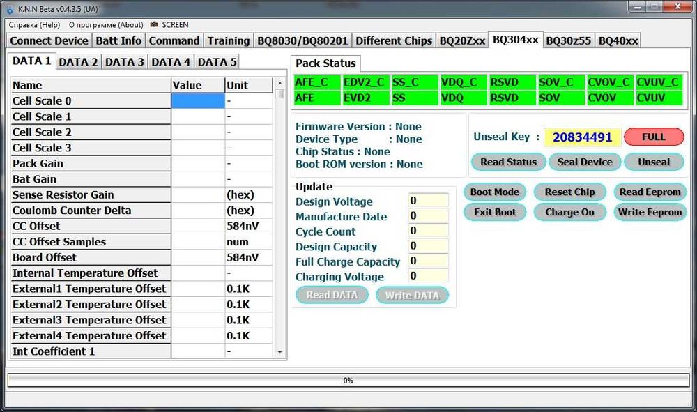This screenshot has height=412, width=697.
Task: Click the Cycle Count input field
Action: point(428,231)
